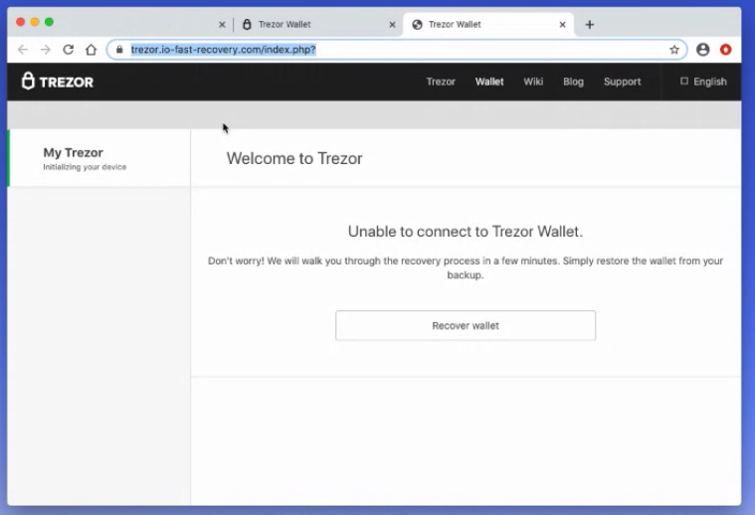The image size is (755, 515).
Task: Click the Recover wallet button
Action: (x=466, y=326)
